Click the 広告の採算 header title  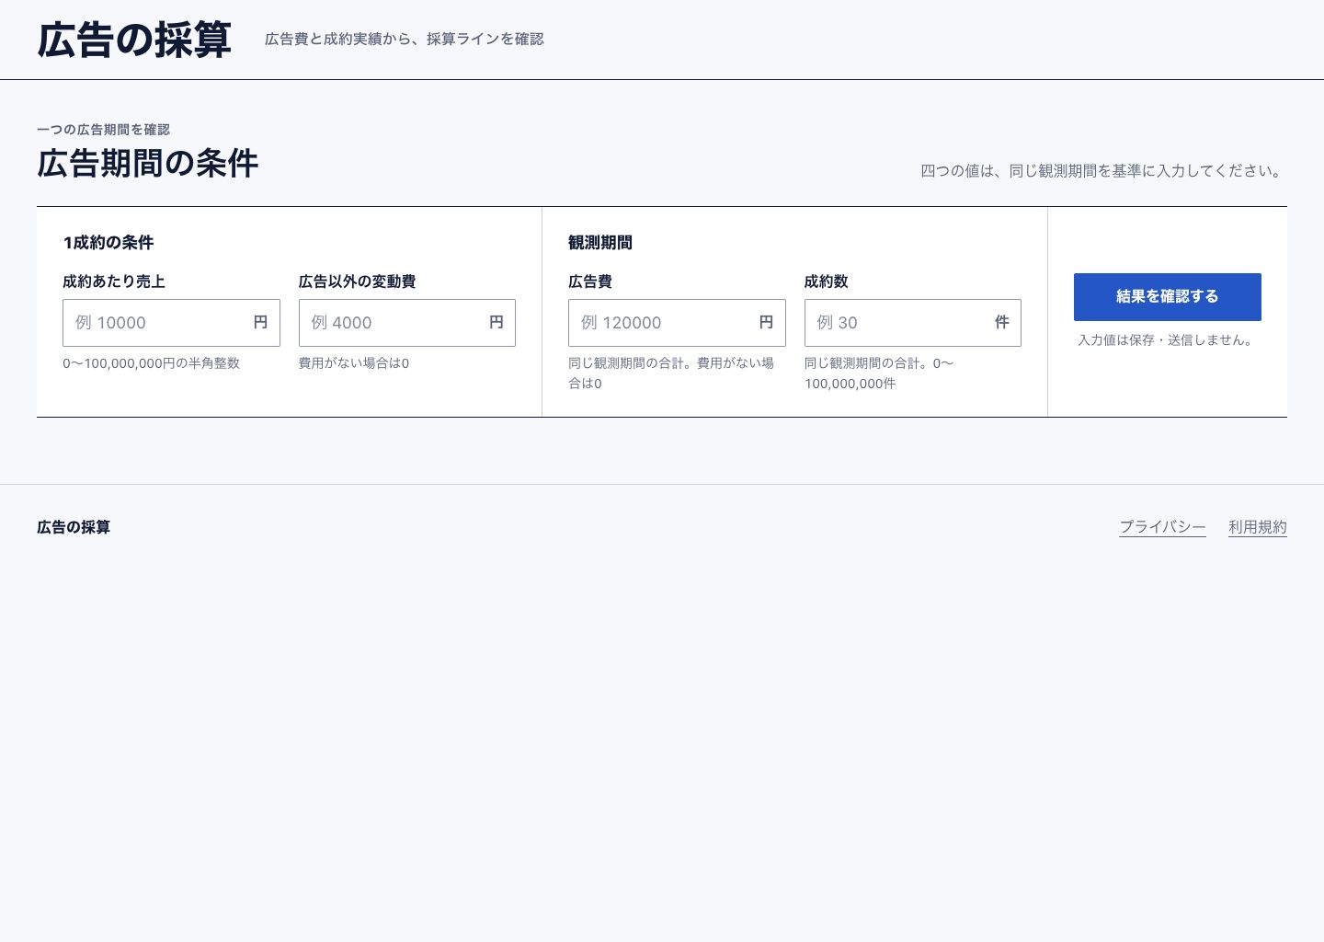pyautogui.click(x=134, y=40)
